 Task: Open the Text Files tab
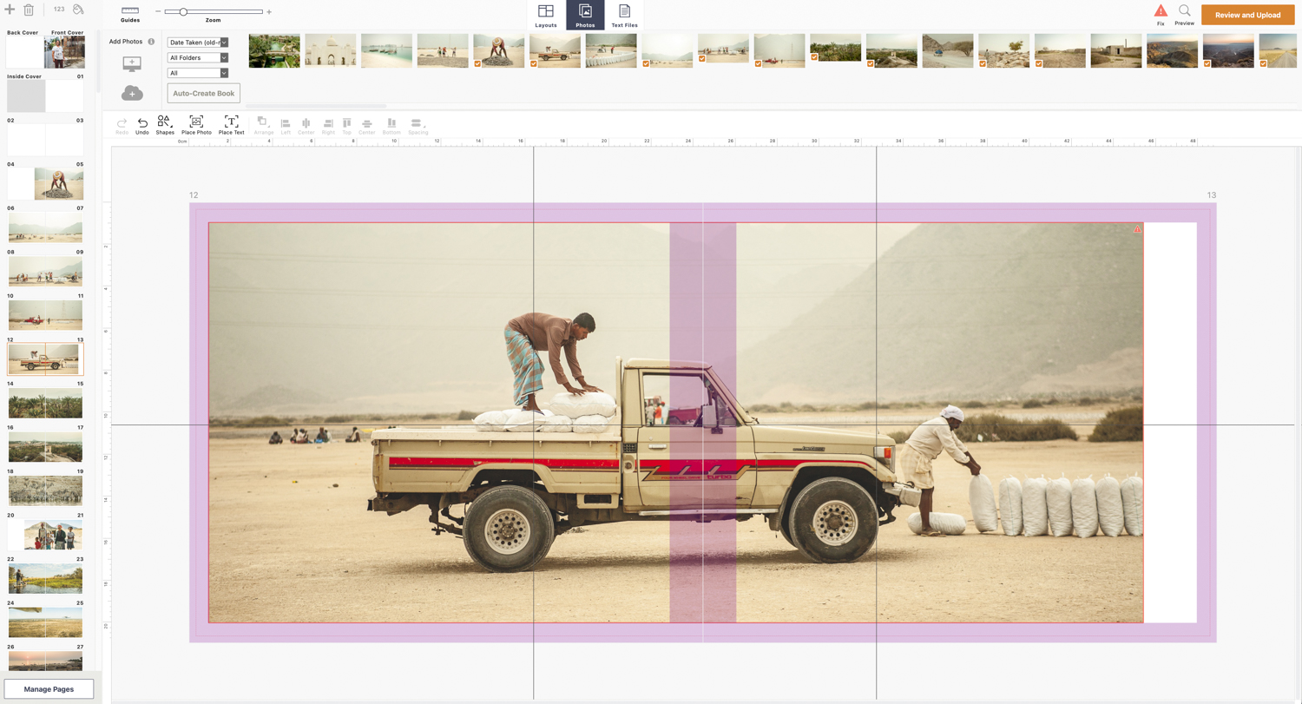[624, 15]
